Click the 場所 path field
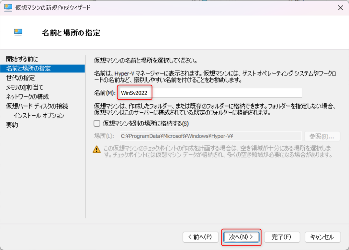349x250 pixels. click(210, 136)
